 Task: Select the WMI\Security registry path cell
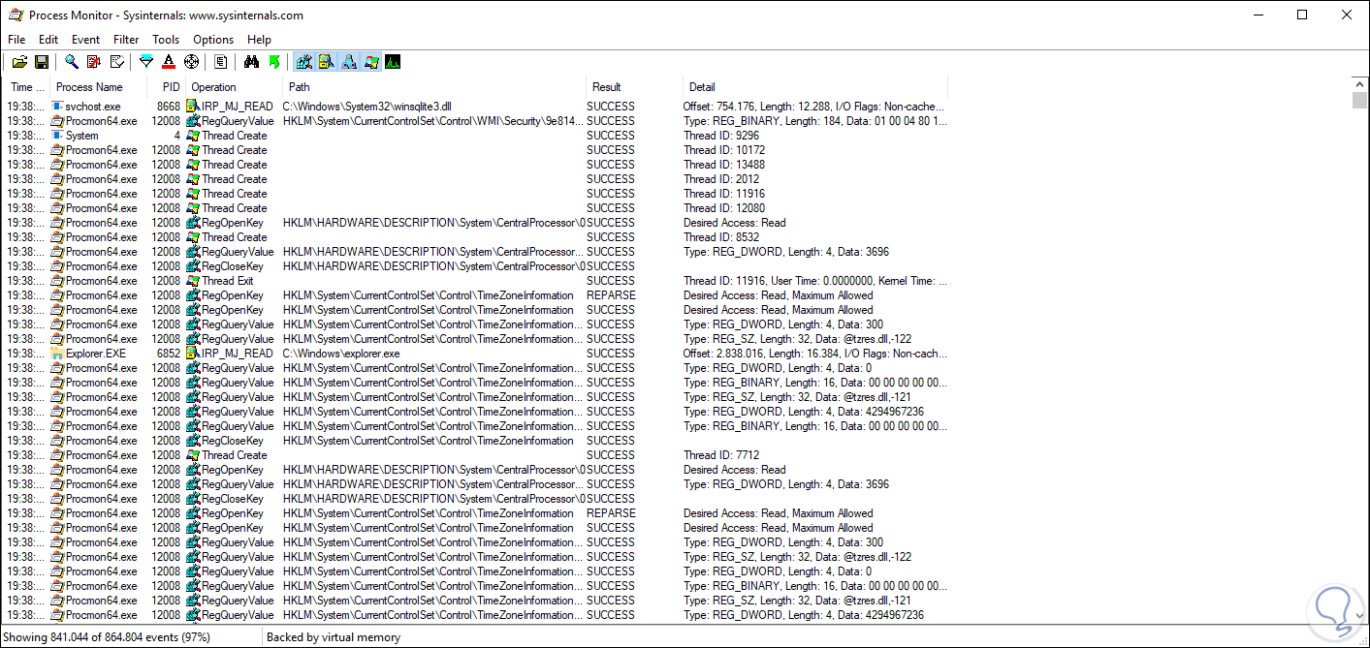434,121
